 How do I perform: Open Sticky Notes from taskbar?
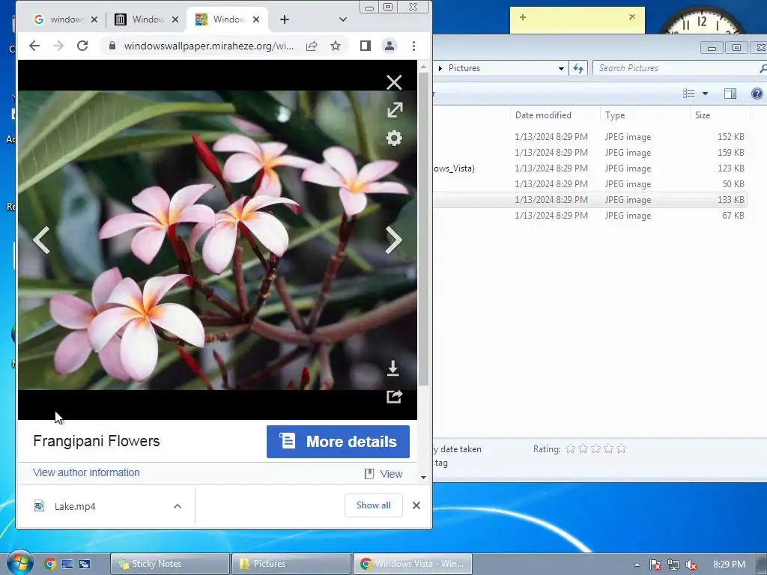pos(169,564)
